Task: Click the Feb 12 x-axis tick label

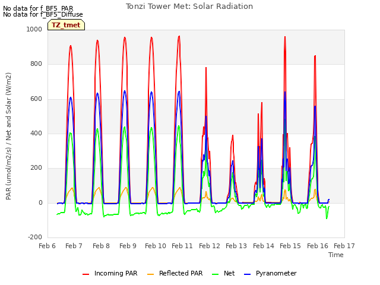Action: [x=210, y=246]
